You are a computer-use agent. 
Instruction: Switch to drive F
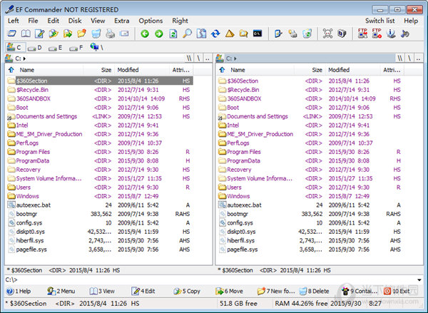[x=76, y=48]
